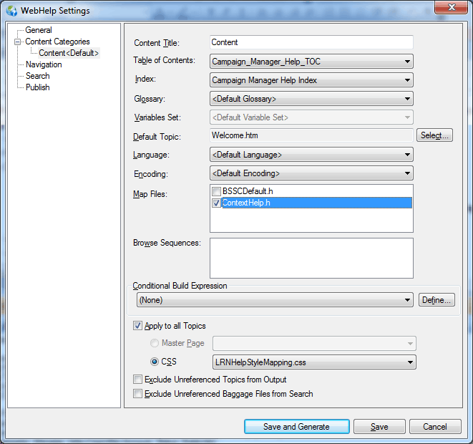The width and height of the screenshot is (473, 444).
Task: Open the Table of Contents dropdown
Action: pyautogui.click(x=311, y=62)
